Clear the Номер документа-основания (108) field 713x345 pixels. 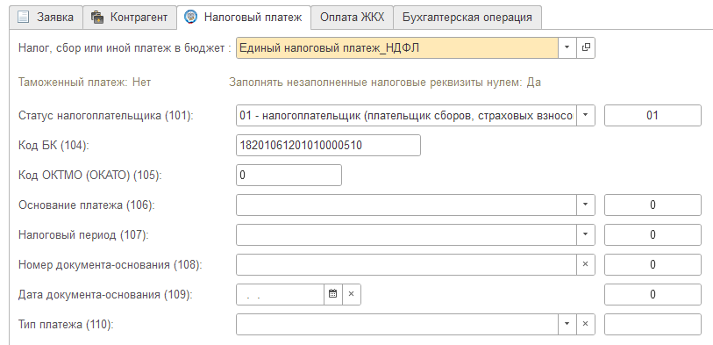tap(586, 264)
